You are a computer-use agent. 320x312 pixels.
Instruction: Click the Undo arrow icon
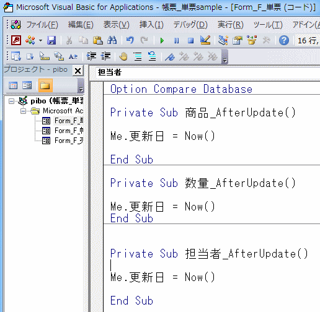coord(130,40)
